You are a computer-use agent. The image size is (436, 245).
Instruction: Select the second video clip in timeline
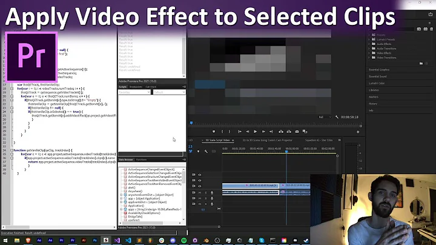295,185
